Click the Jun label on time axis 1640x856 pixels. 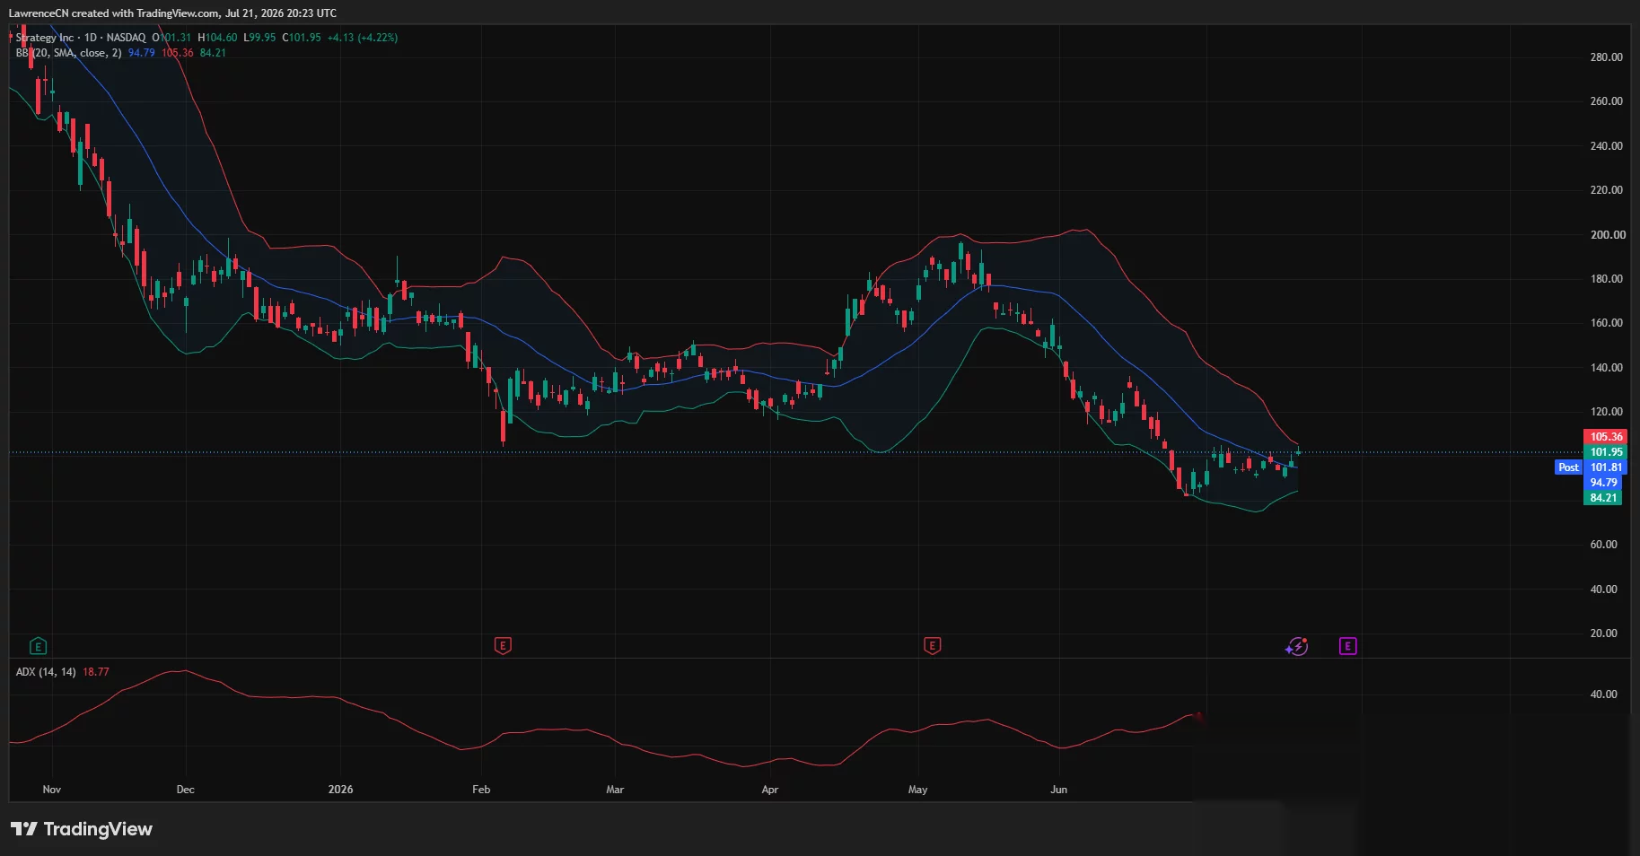pyautogui.click(x=1059, y=790)
